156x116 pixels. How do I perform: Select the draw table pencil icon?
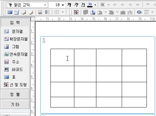click(24, 12)
